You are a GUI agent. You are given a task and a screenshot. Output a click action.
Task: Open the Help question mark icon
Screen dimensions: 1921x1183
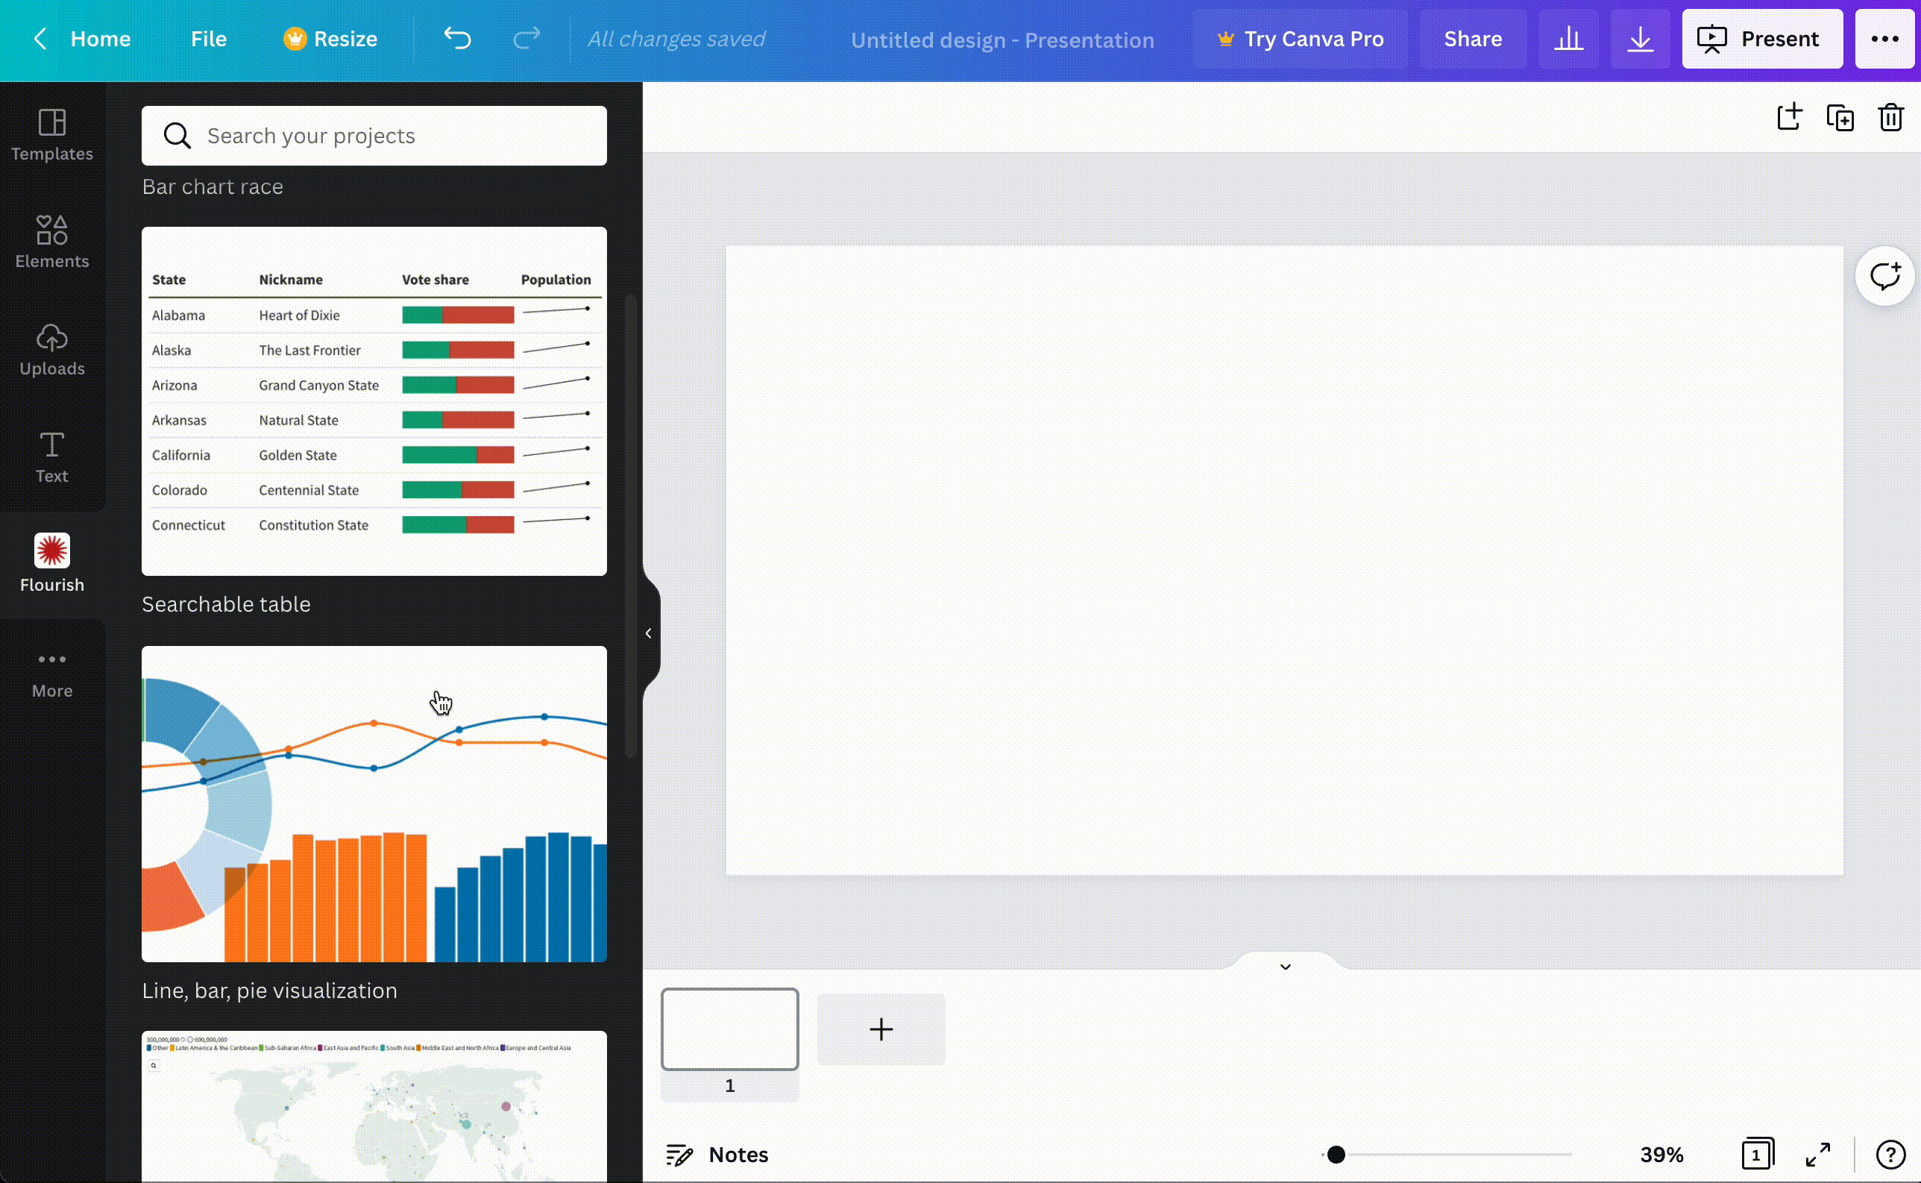tap(1890, 1154)
